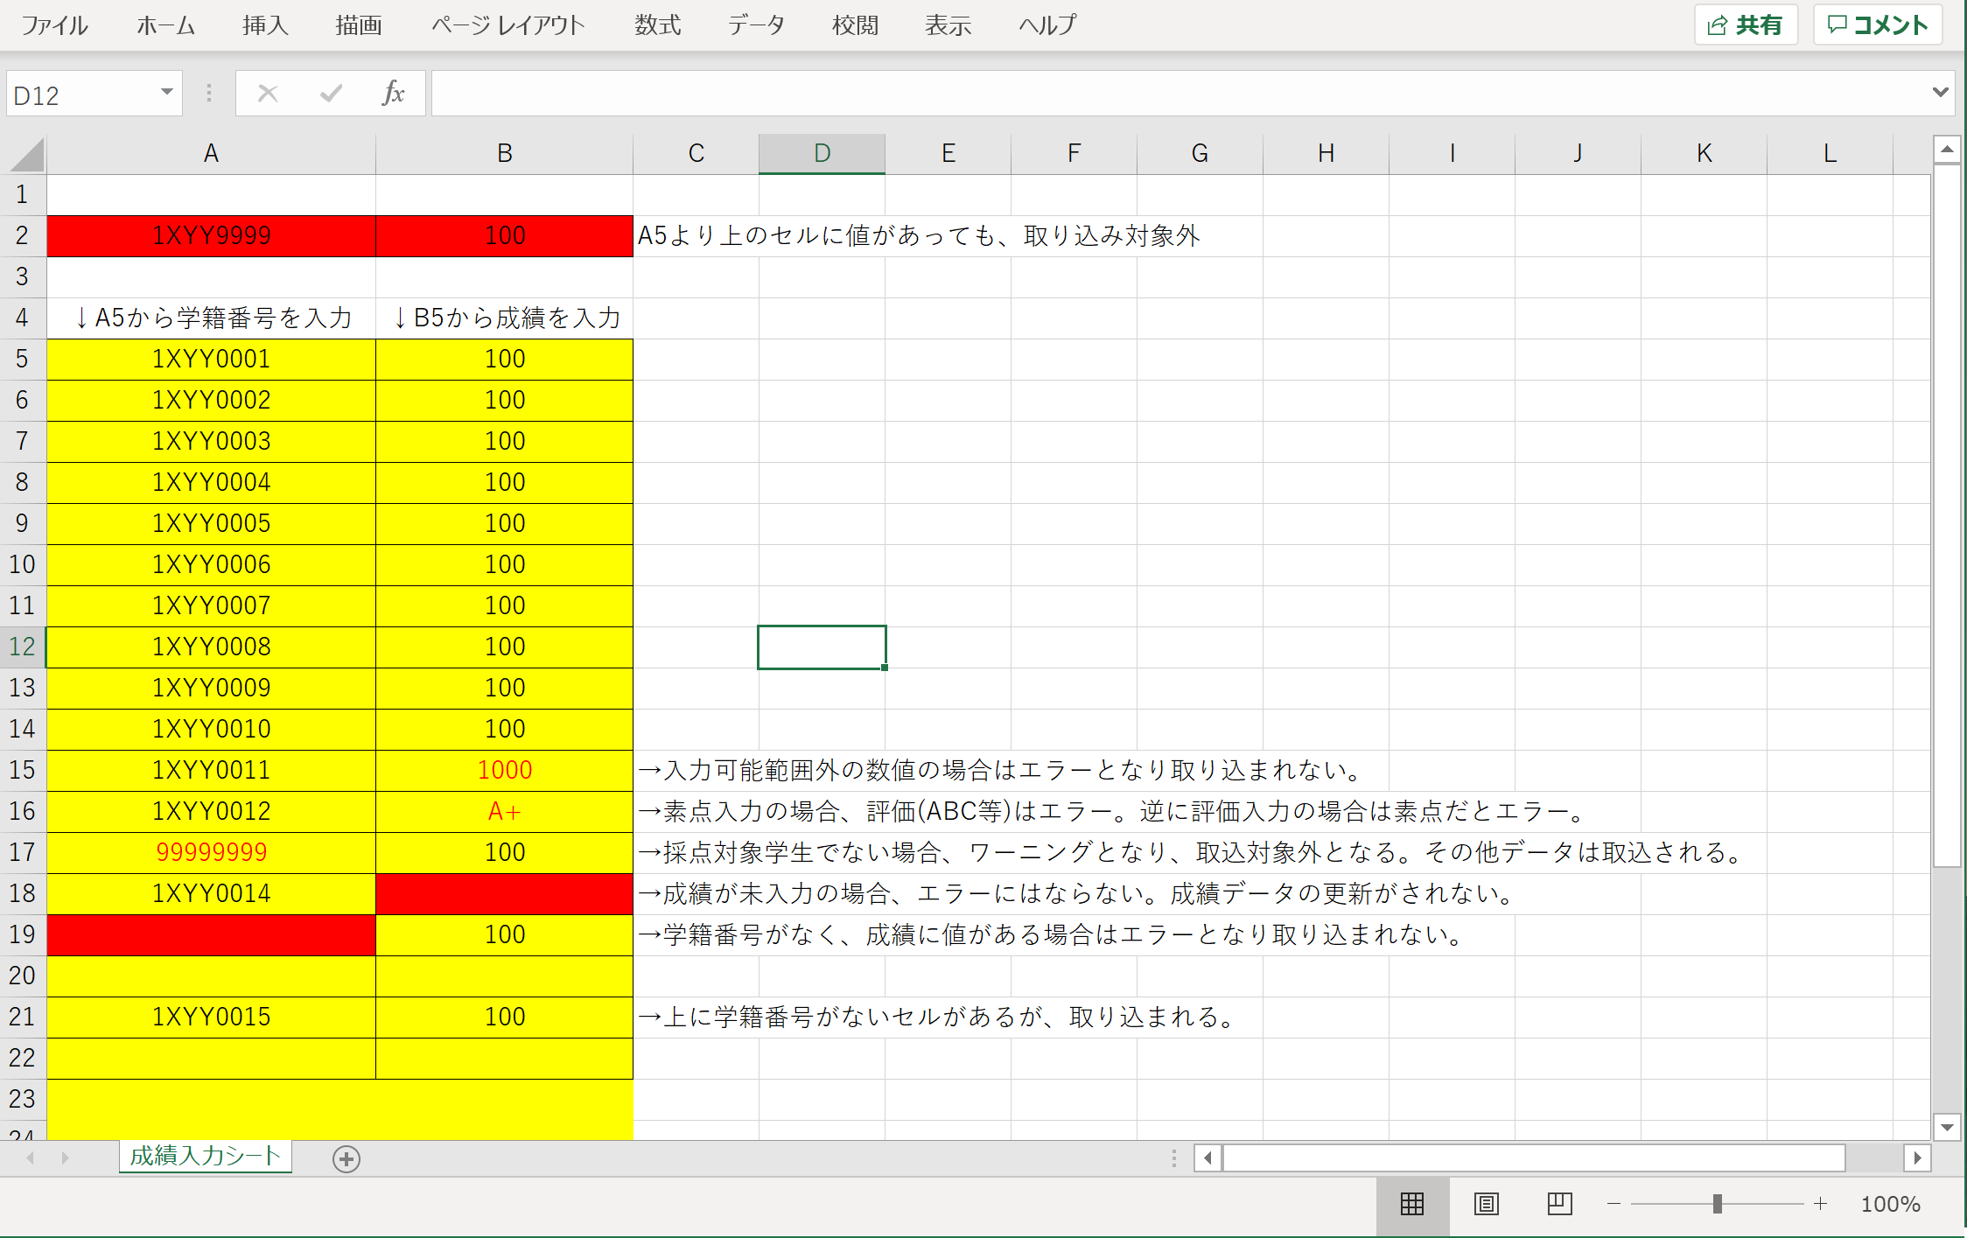This screenshot has height=1238, width=1967.
Task: Select empty red cell A19
Action: (x=211, y=935)
